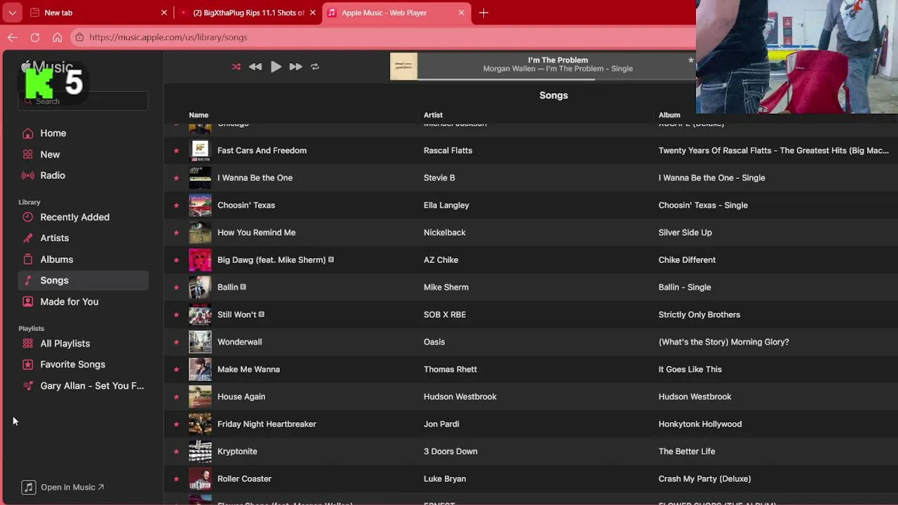Close the Apple Music Web Player tab
The height and width of the screenshot is (505, 898).
(462, 13)
